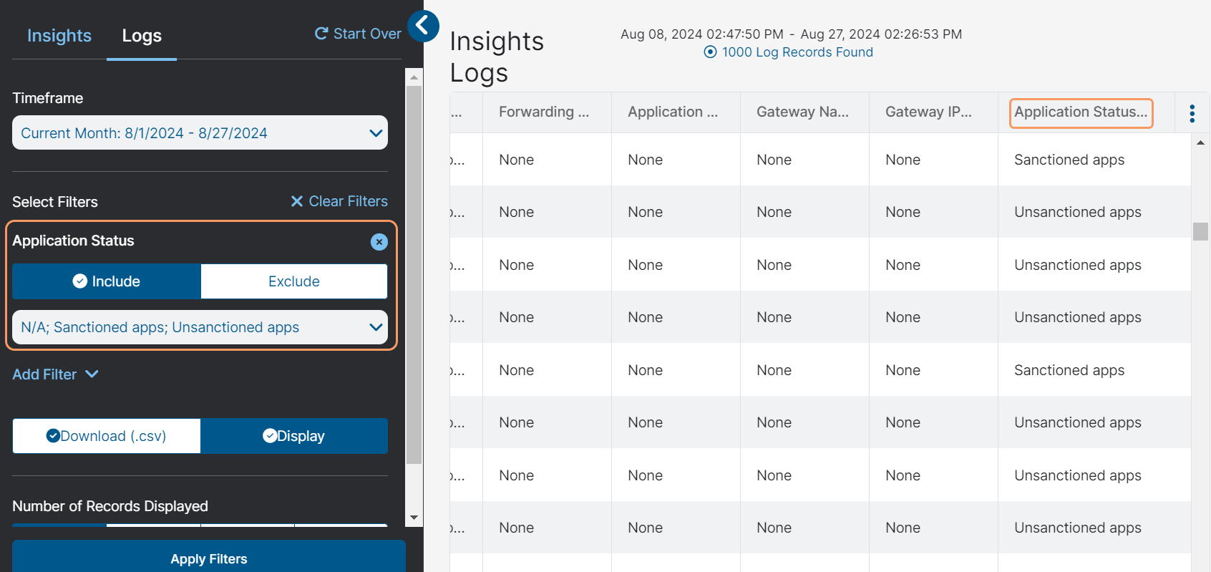Screen dimensions: 1211x572
Task: Switch to the Insights tab
Action: (59, 36)
